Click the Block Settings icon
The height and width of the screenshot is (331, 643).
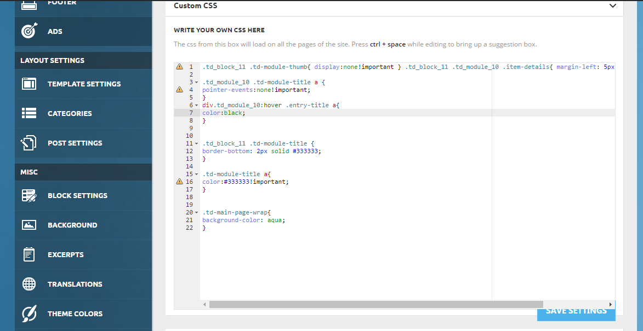pos(29,195)
